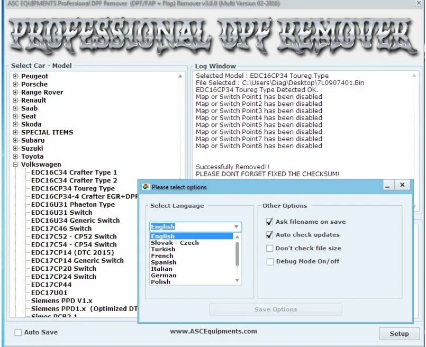426x347 pixels.
Task: Enable Debug Mode On/off checkbox
Action: click(x=270, y=261)
